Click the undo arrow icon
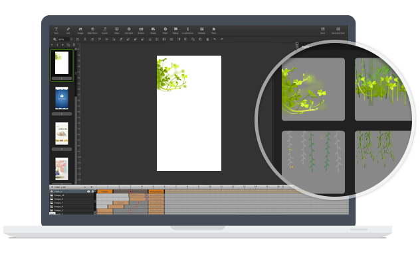This screenshot has width=420, height=253. click(215, 39)
